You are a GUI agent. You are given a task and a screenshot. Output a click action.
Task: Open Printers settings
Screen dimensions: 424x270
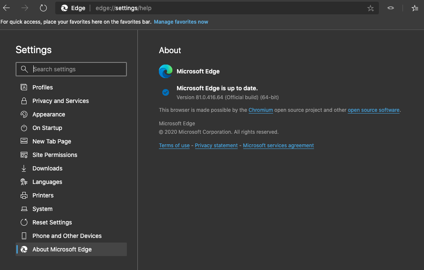(x=71, y=195)
